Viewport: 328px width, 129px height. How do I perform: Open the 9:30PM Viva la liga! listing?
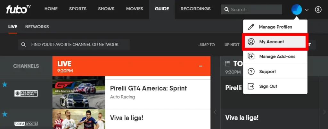point(242,117)
